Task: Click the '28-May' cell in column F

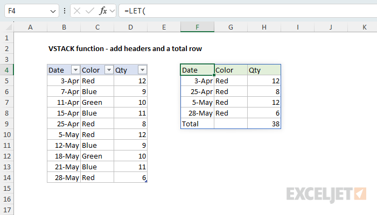Action: pos(198,113)
